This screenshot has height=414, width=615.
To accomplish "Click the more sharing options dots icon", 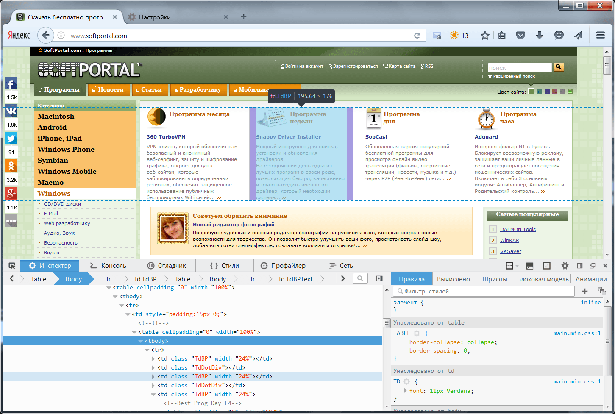I will pos(11,221).
